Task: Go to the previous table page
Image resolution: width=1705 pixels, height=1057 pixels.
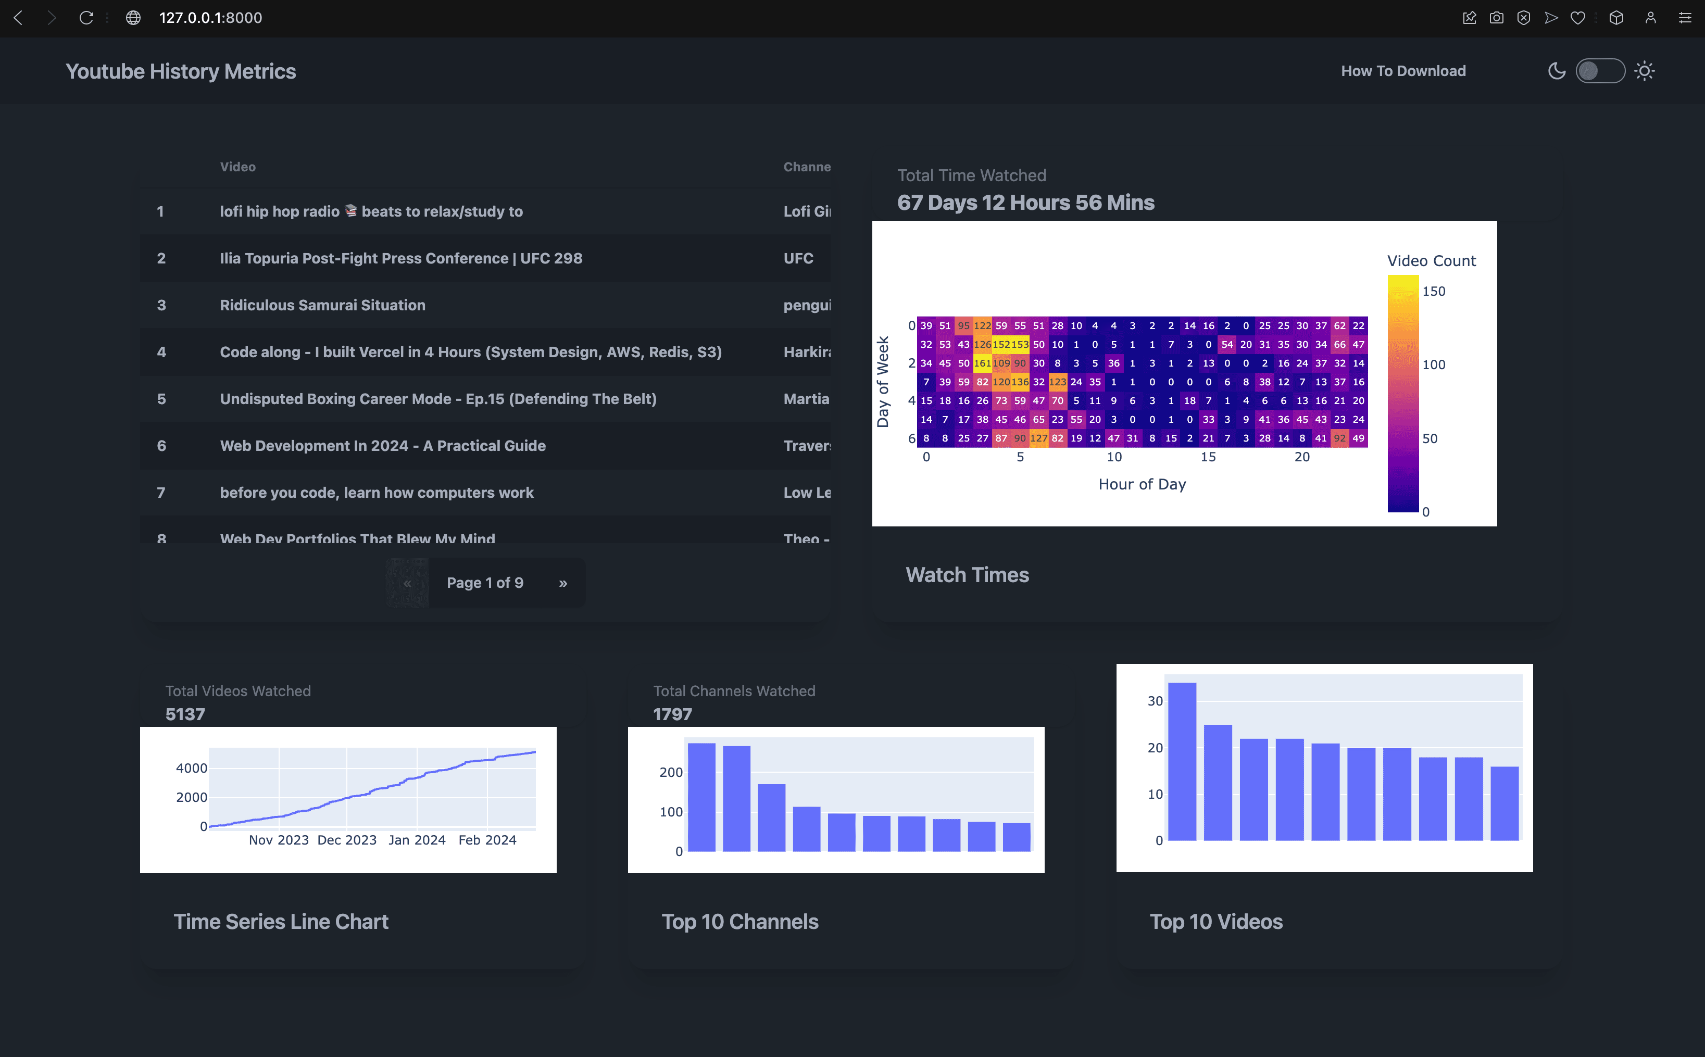Action: point(409,582)
